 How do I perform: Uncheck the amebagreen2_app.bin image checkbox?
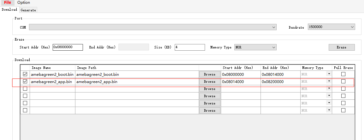(x=25, y=81)
